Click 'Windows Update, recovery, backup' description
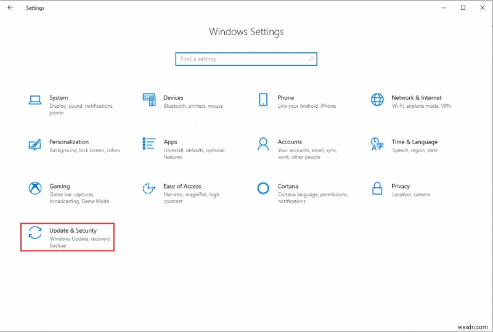The image size is (493, 332). coord(80,243)
